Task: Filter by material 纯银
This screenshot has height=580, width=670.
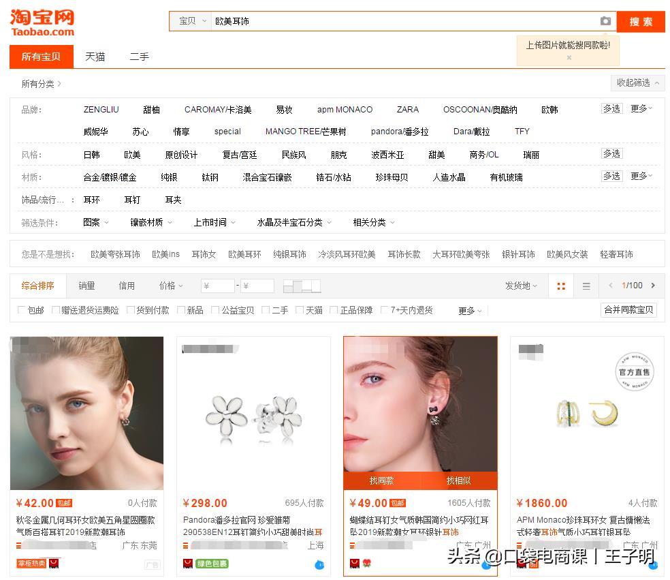Action: (169, 177)
